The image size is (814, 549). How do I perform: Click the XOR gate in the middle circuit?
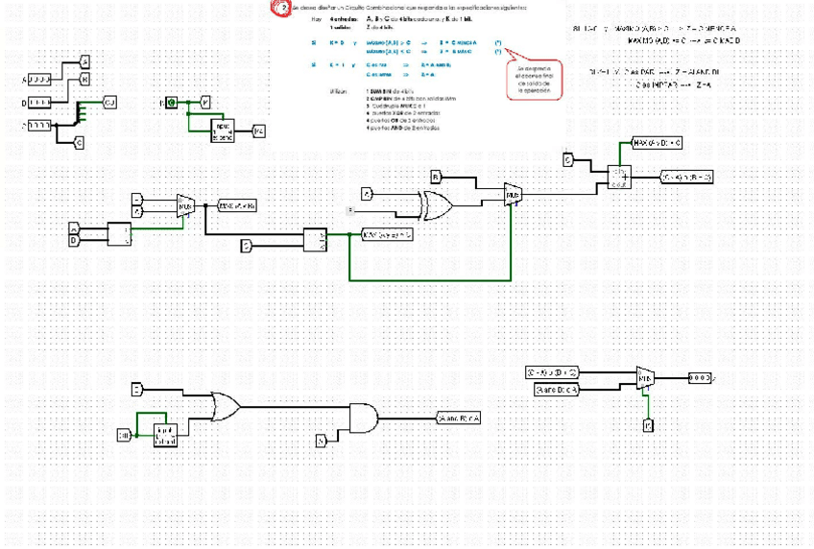click(x=436, y=205)
